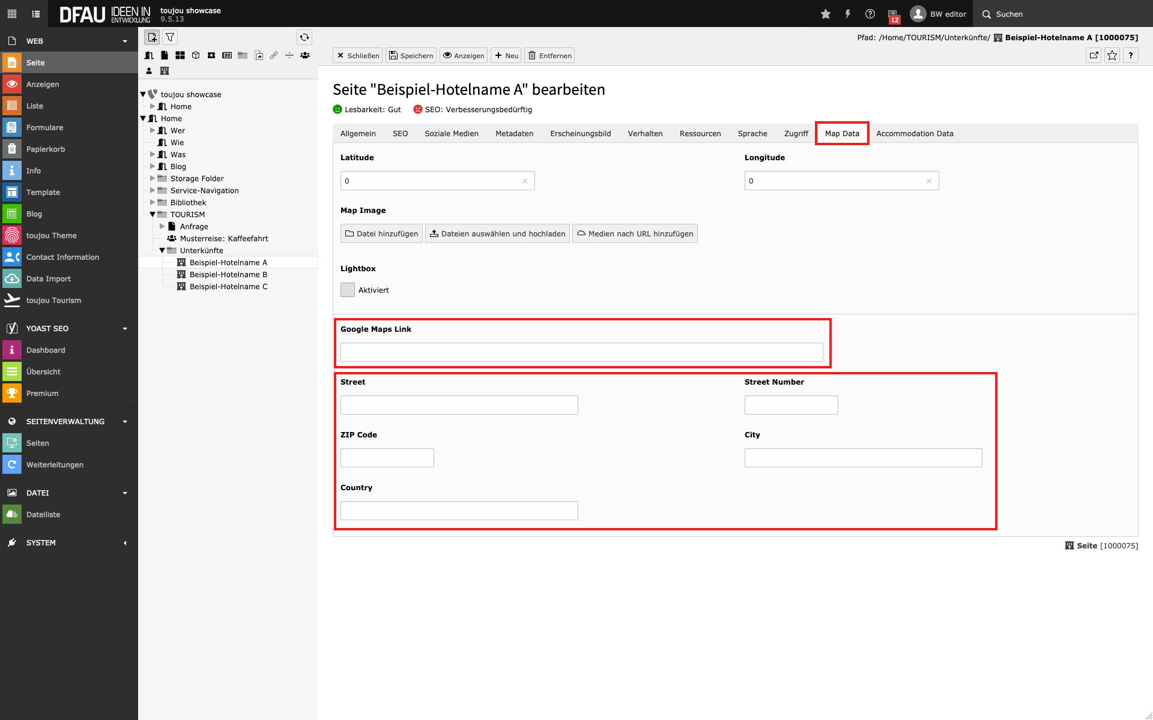The width and height of the screenshot is (1153, 720).
Task: Click the Google Maps Link input field
Action: pyautogui.click(x=581, y=352)
